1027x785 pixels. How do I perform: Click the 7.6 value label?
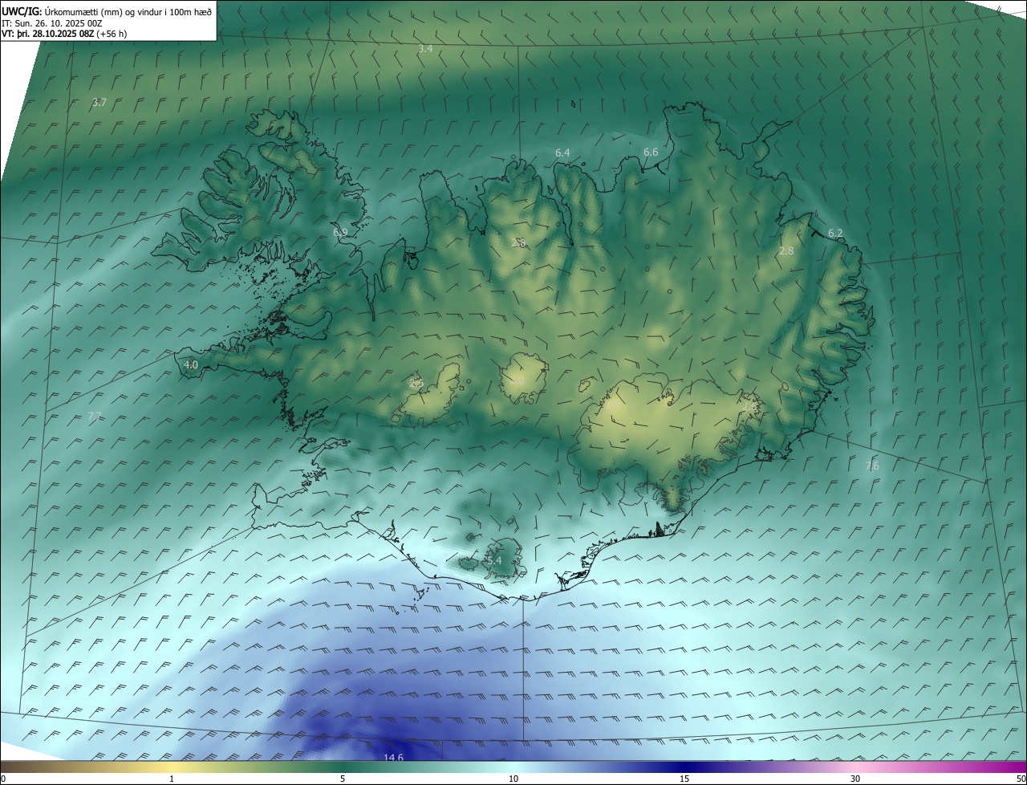tap(872, 466)
